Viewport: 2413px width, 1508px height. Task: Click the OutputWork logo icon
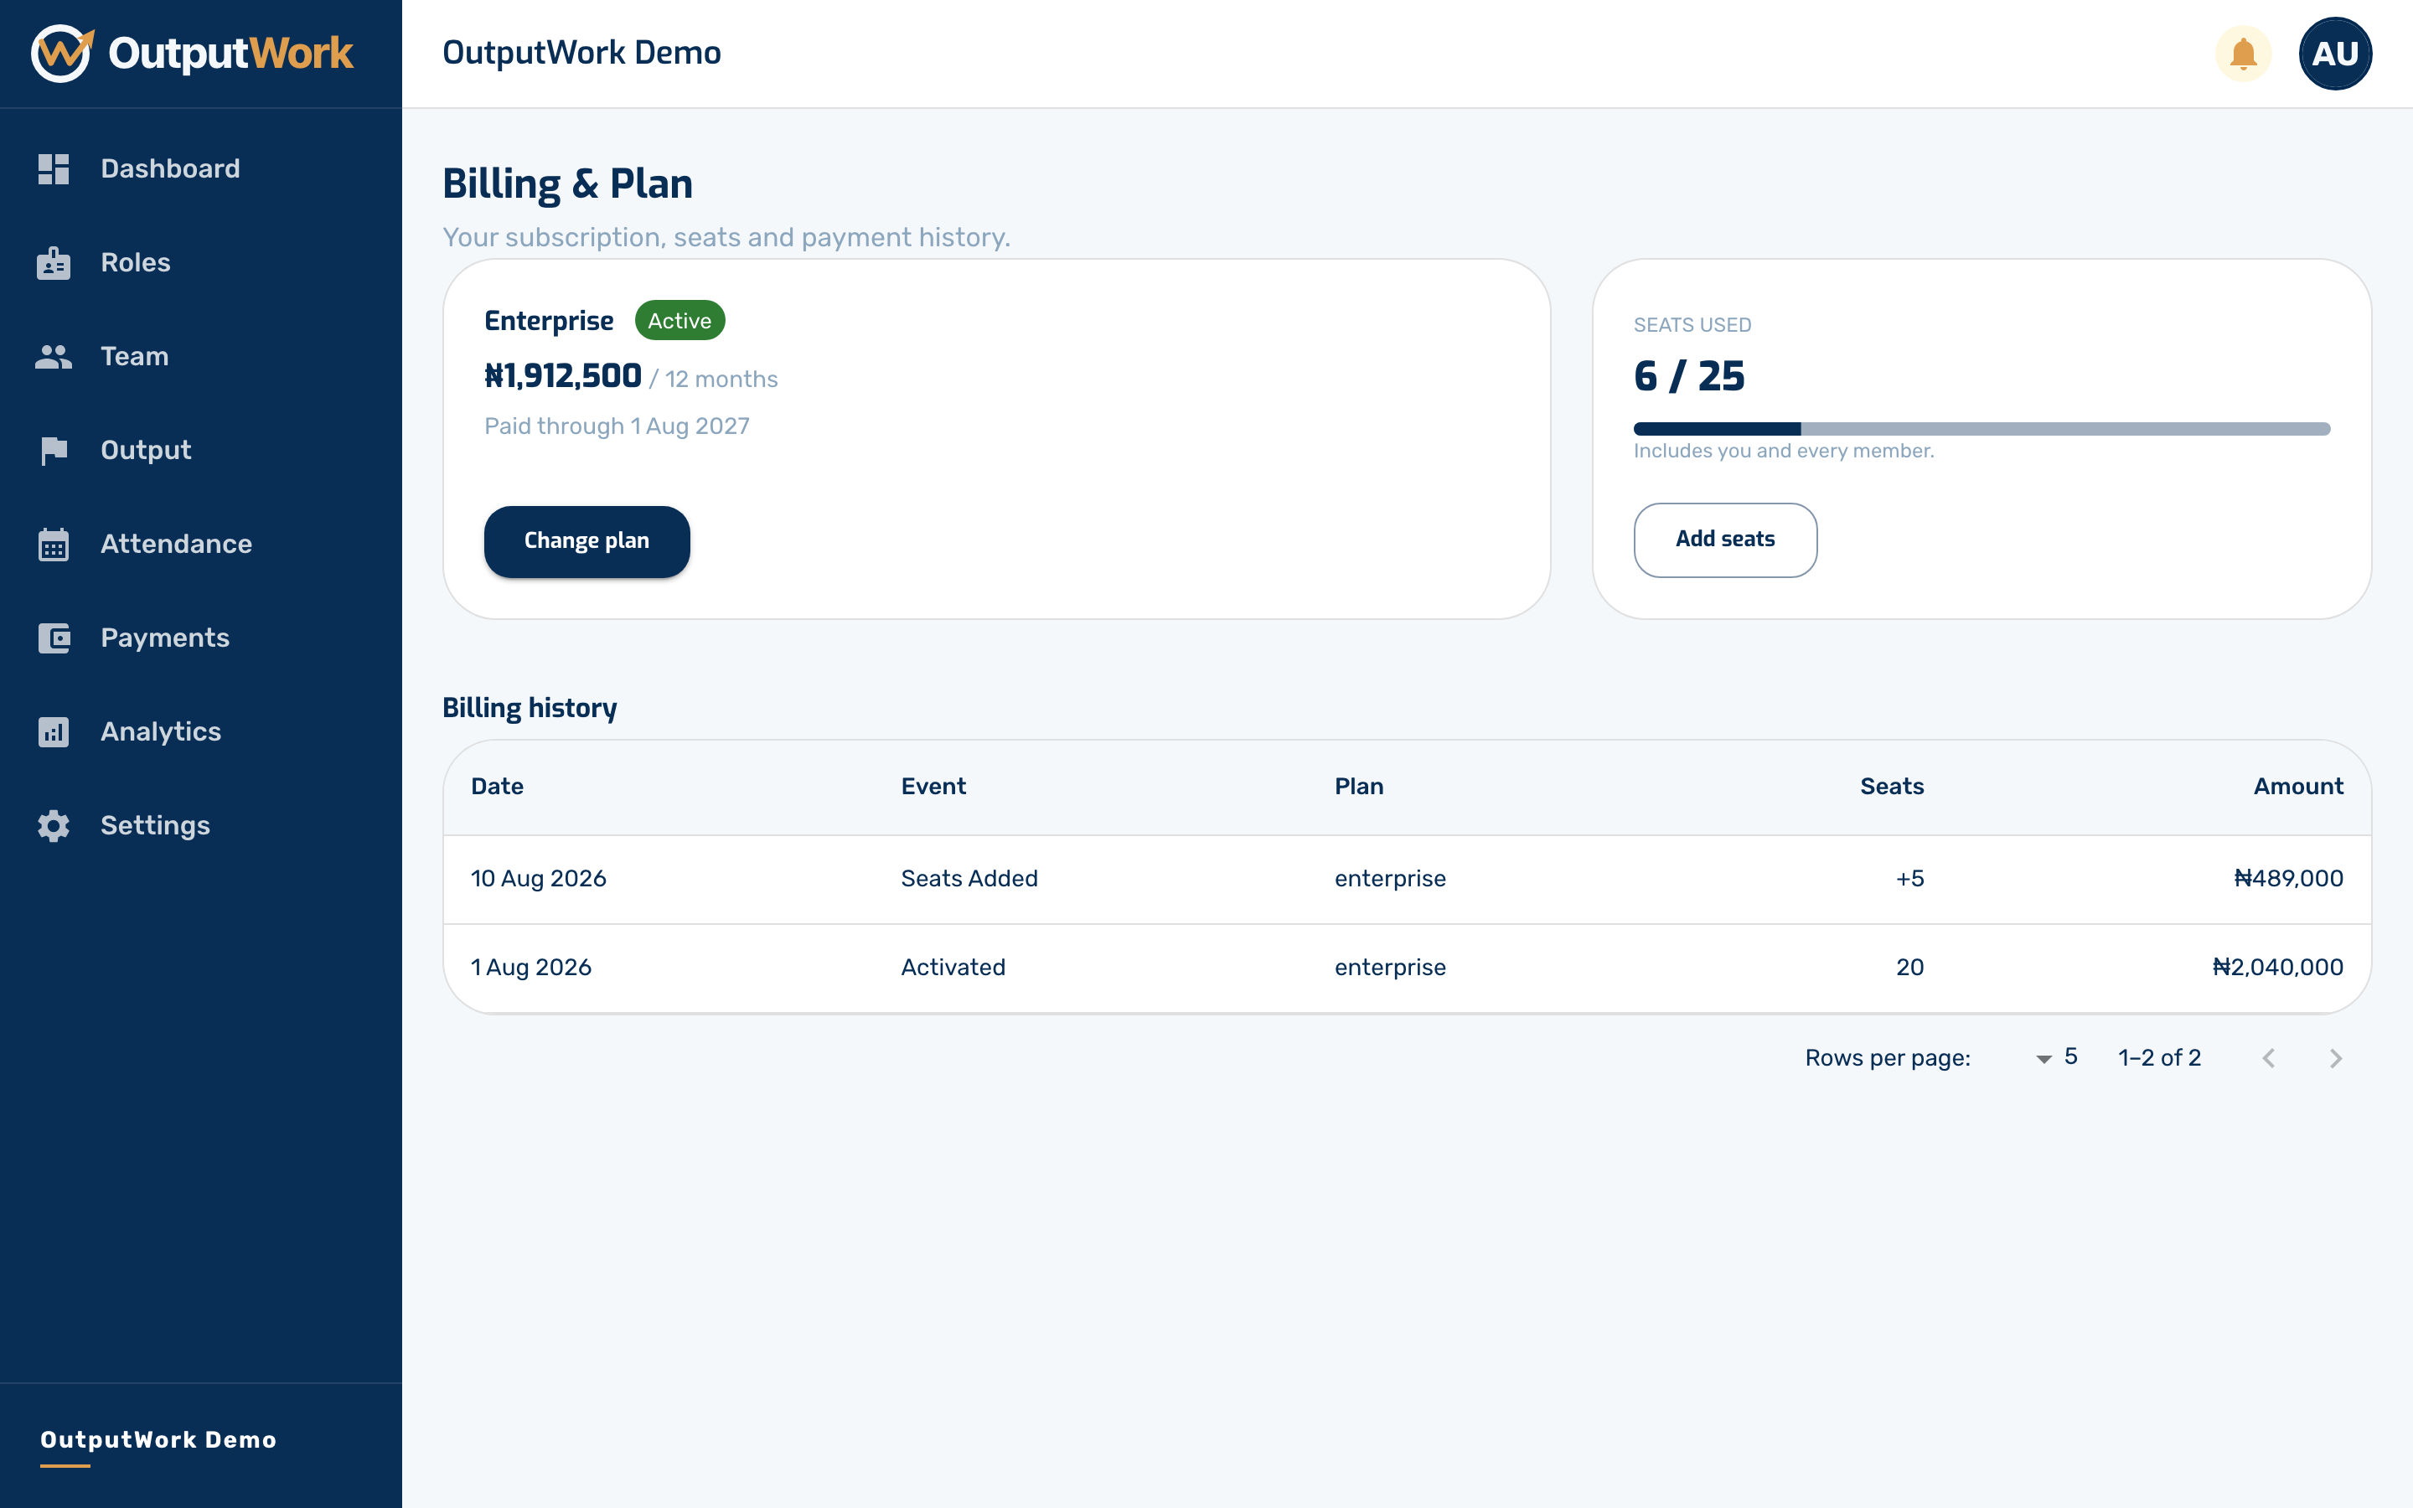click(x=62, y=53)
